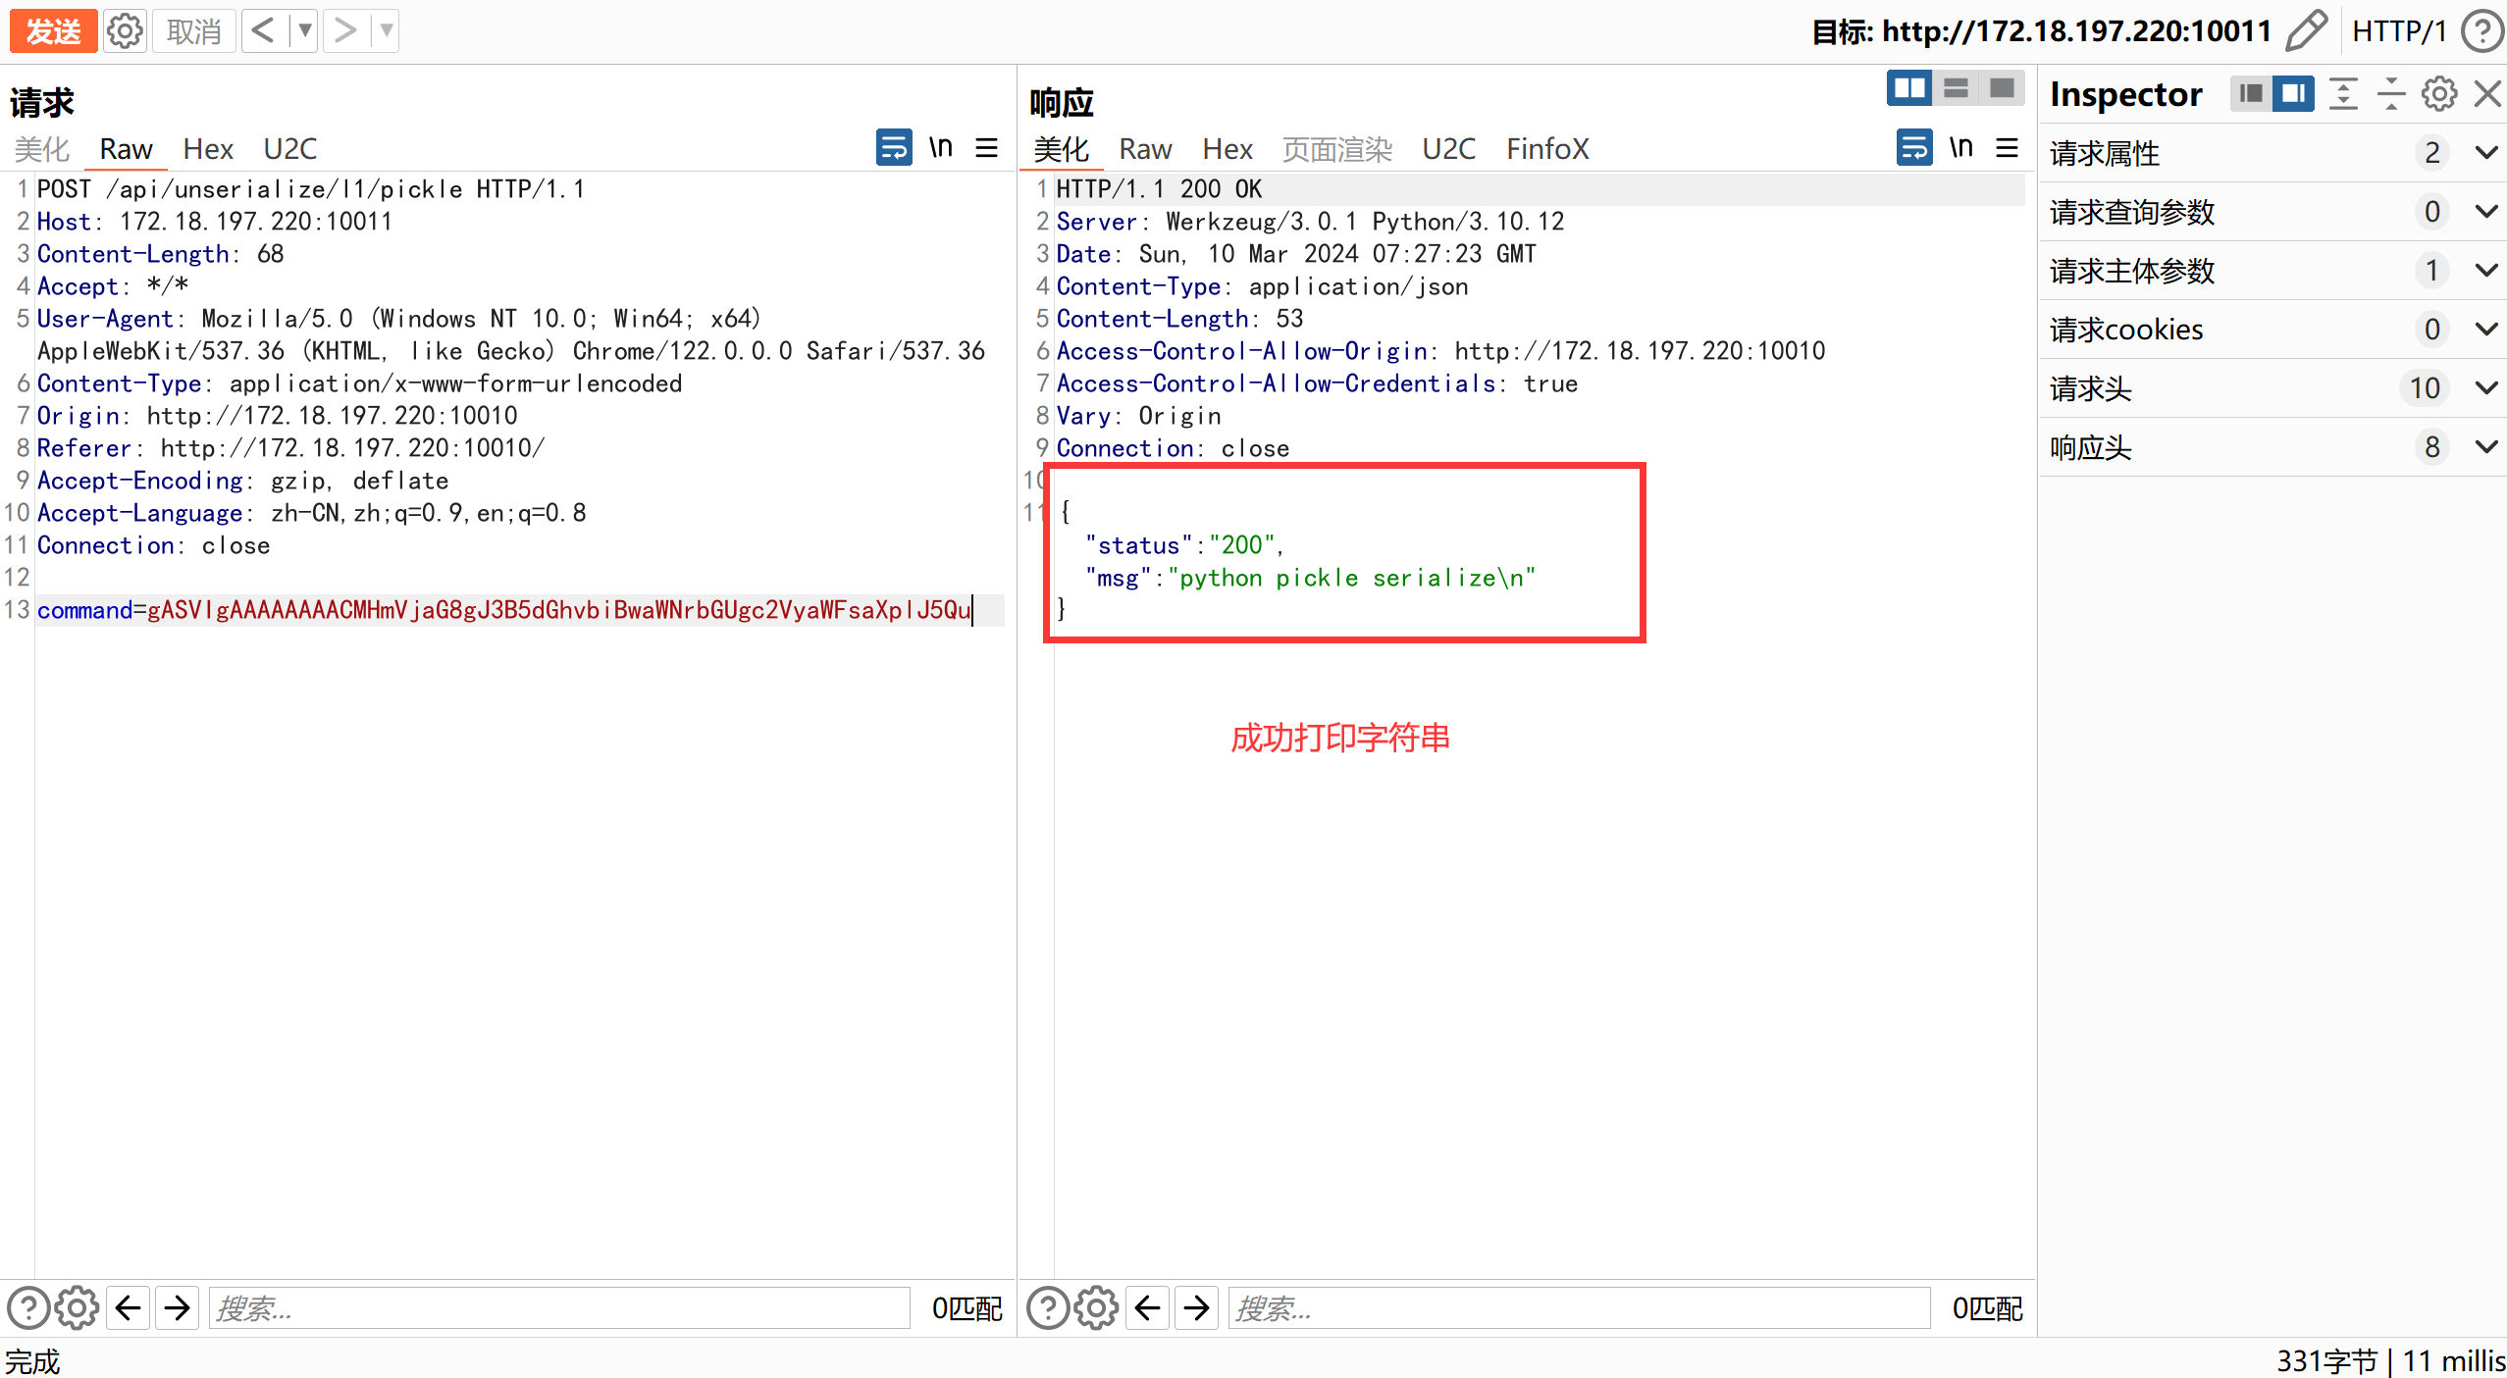
Task: Expand 请求主体参数 section in Inspector
Action: coord(2485,271)
